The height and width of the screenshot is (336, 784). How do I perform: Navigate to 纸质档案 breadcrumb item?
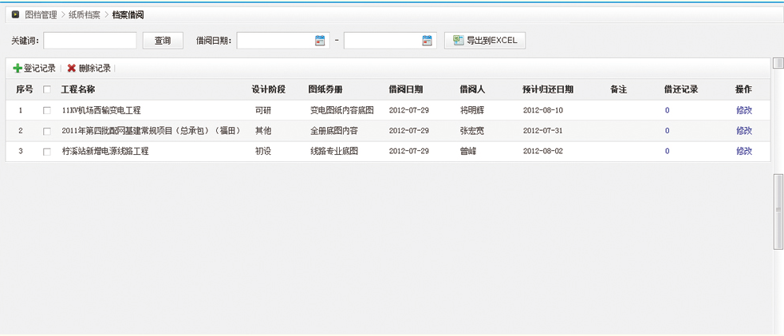click(x=85, y=14)
